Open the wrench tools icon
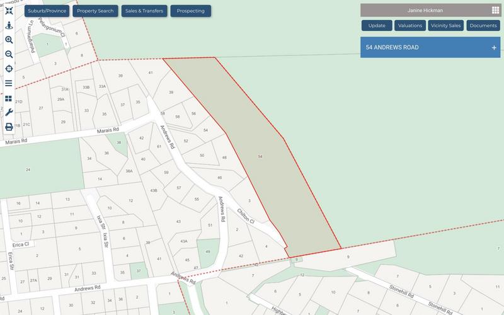Screen dimensions: 504x315 [9, 112]
